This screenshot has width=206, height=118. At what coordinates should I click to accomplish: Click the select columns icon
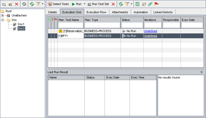tap(137, 4)
